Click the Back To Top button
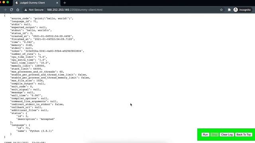 tap(243, 135)
